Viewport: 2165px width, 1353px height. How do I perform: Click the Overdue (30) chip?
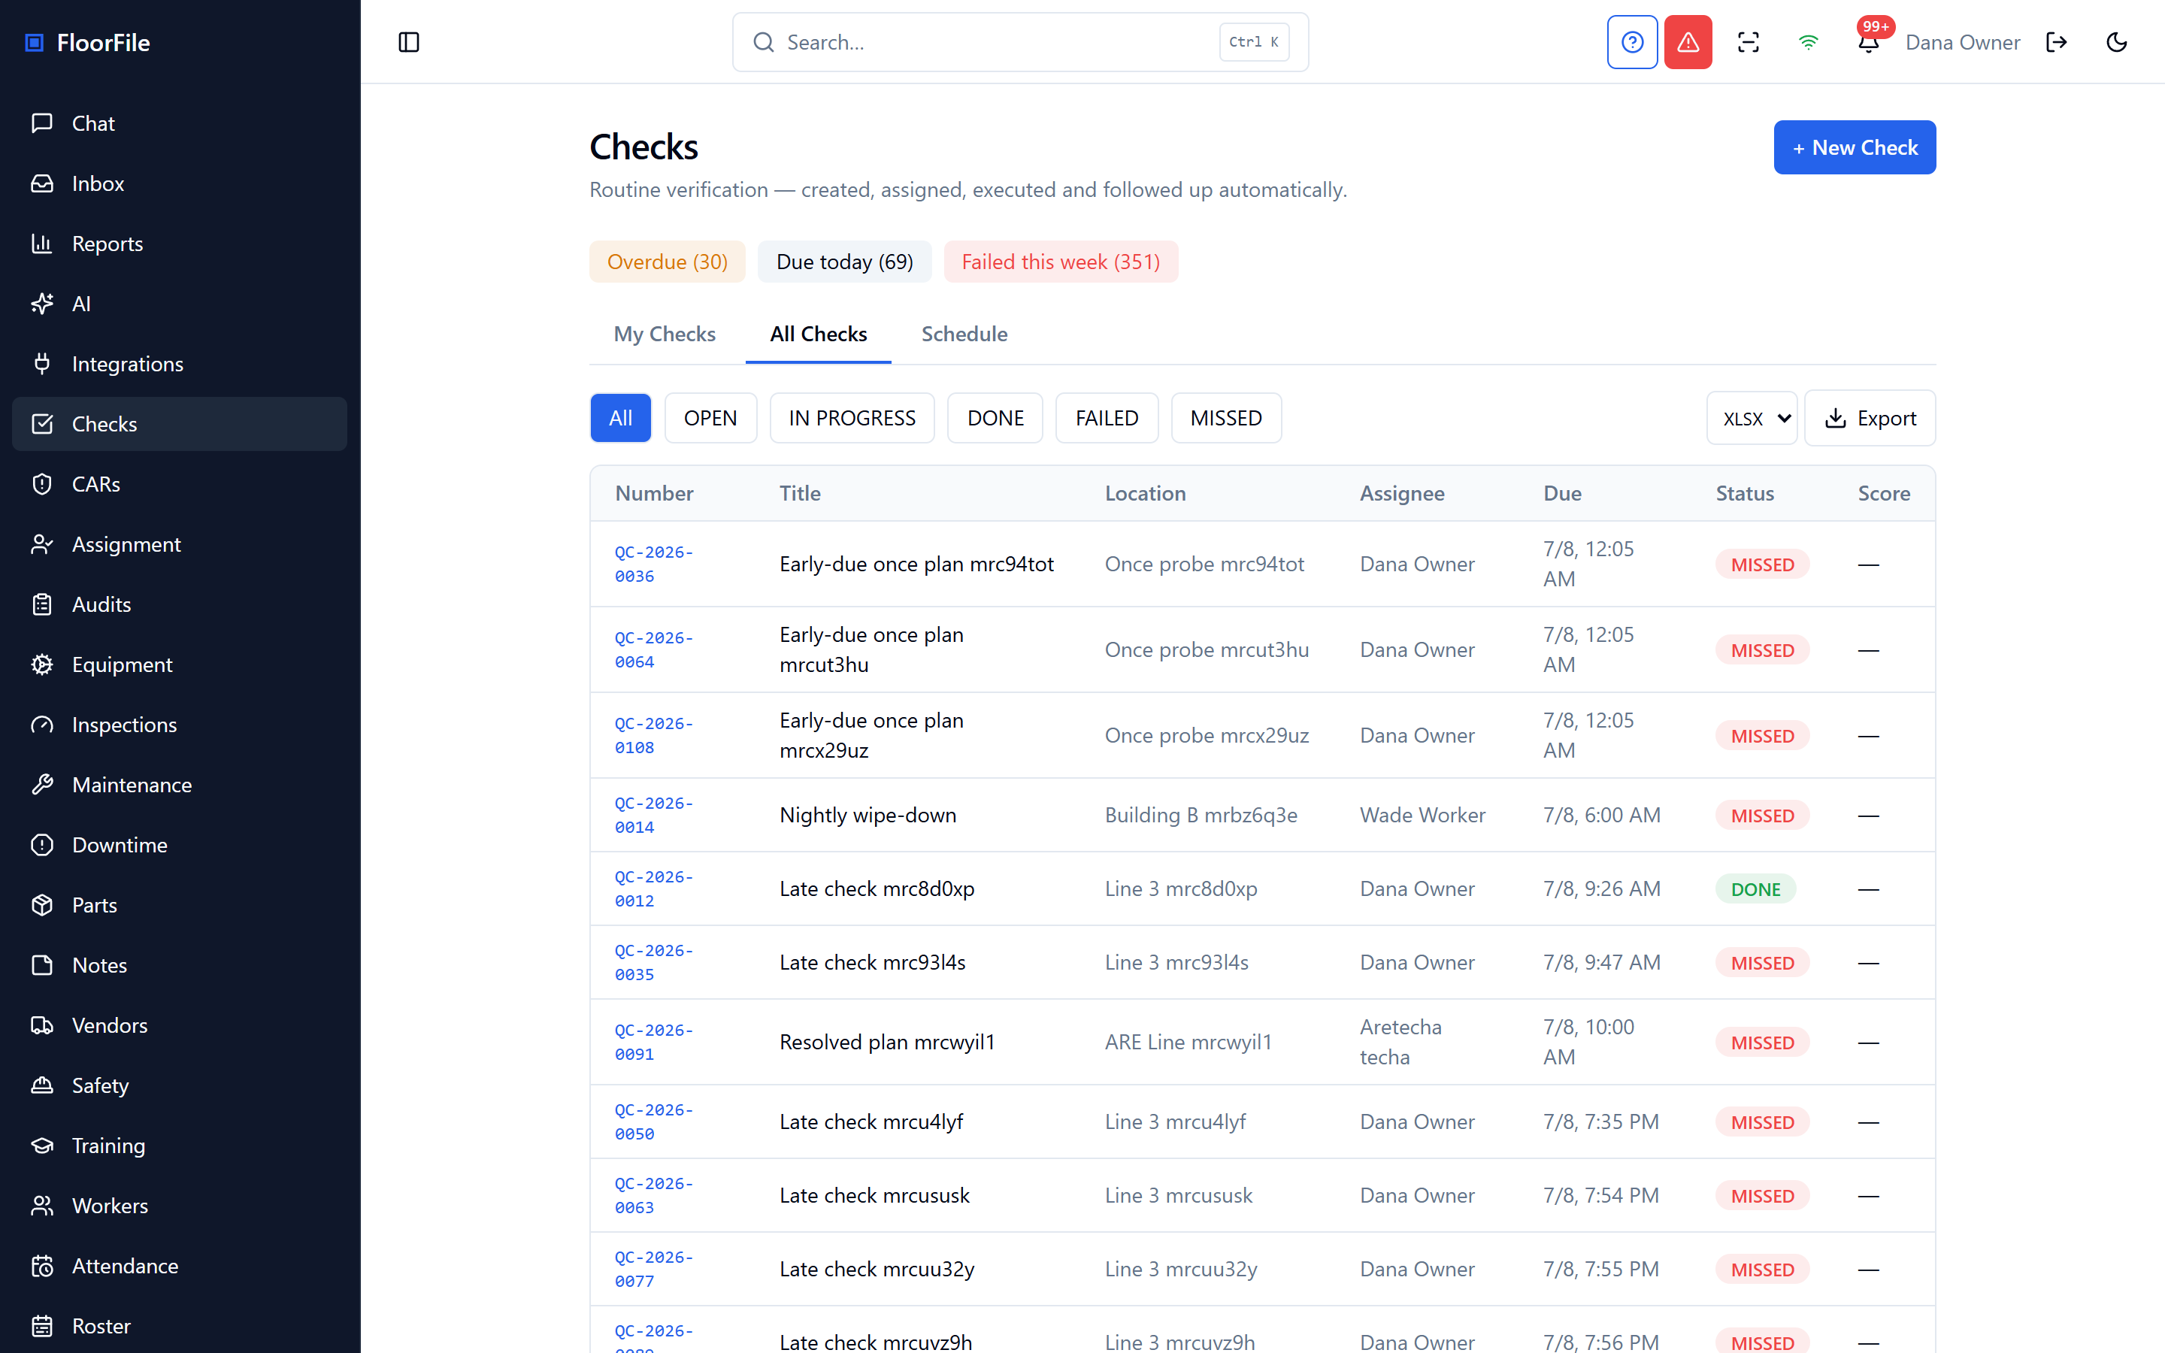pyautogui.click(x=668, y=262)
